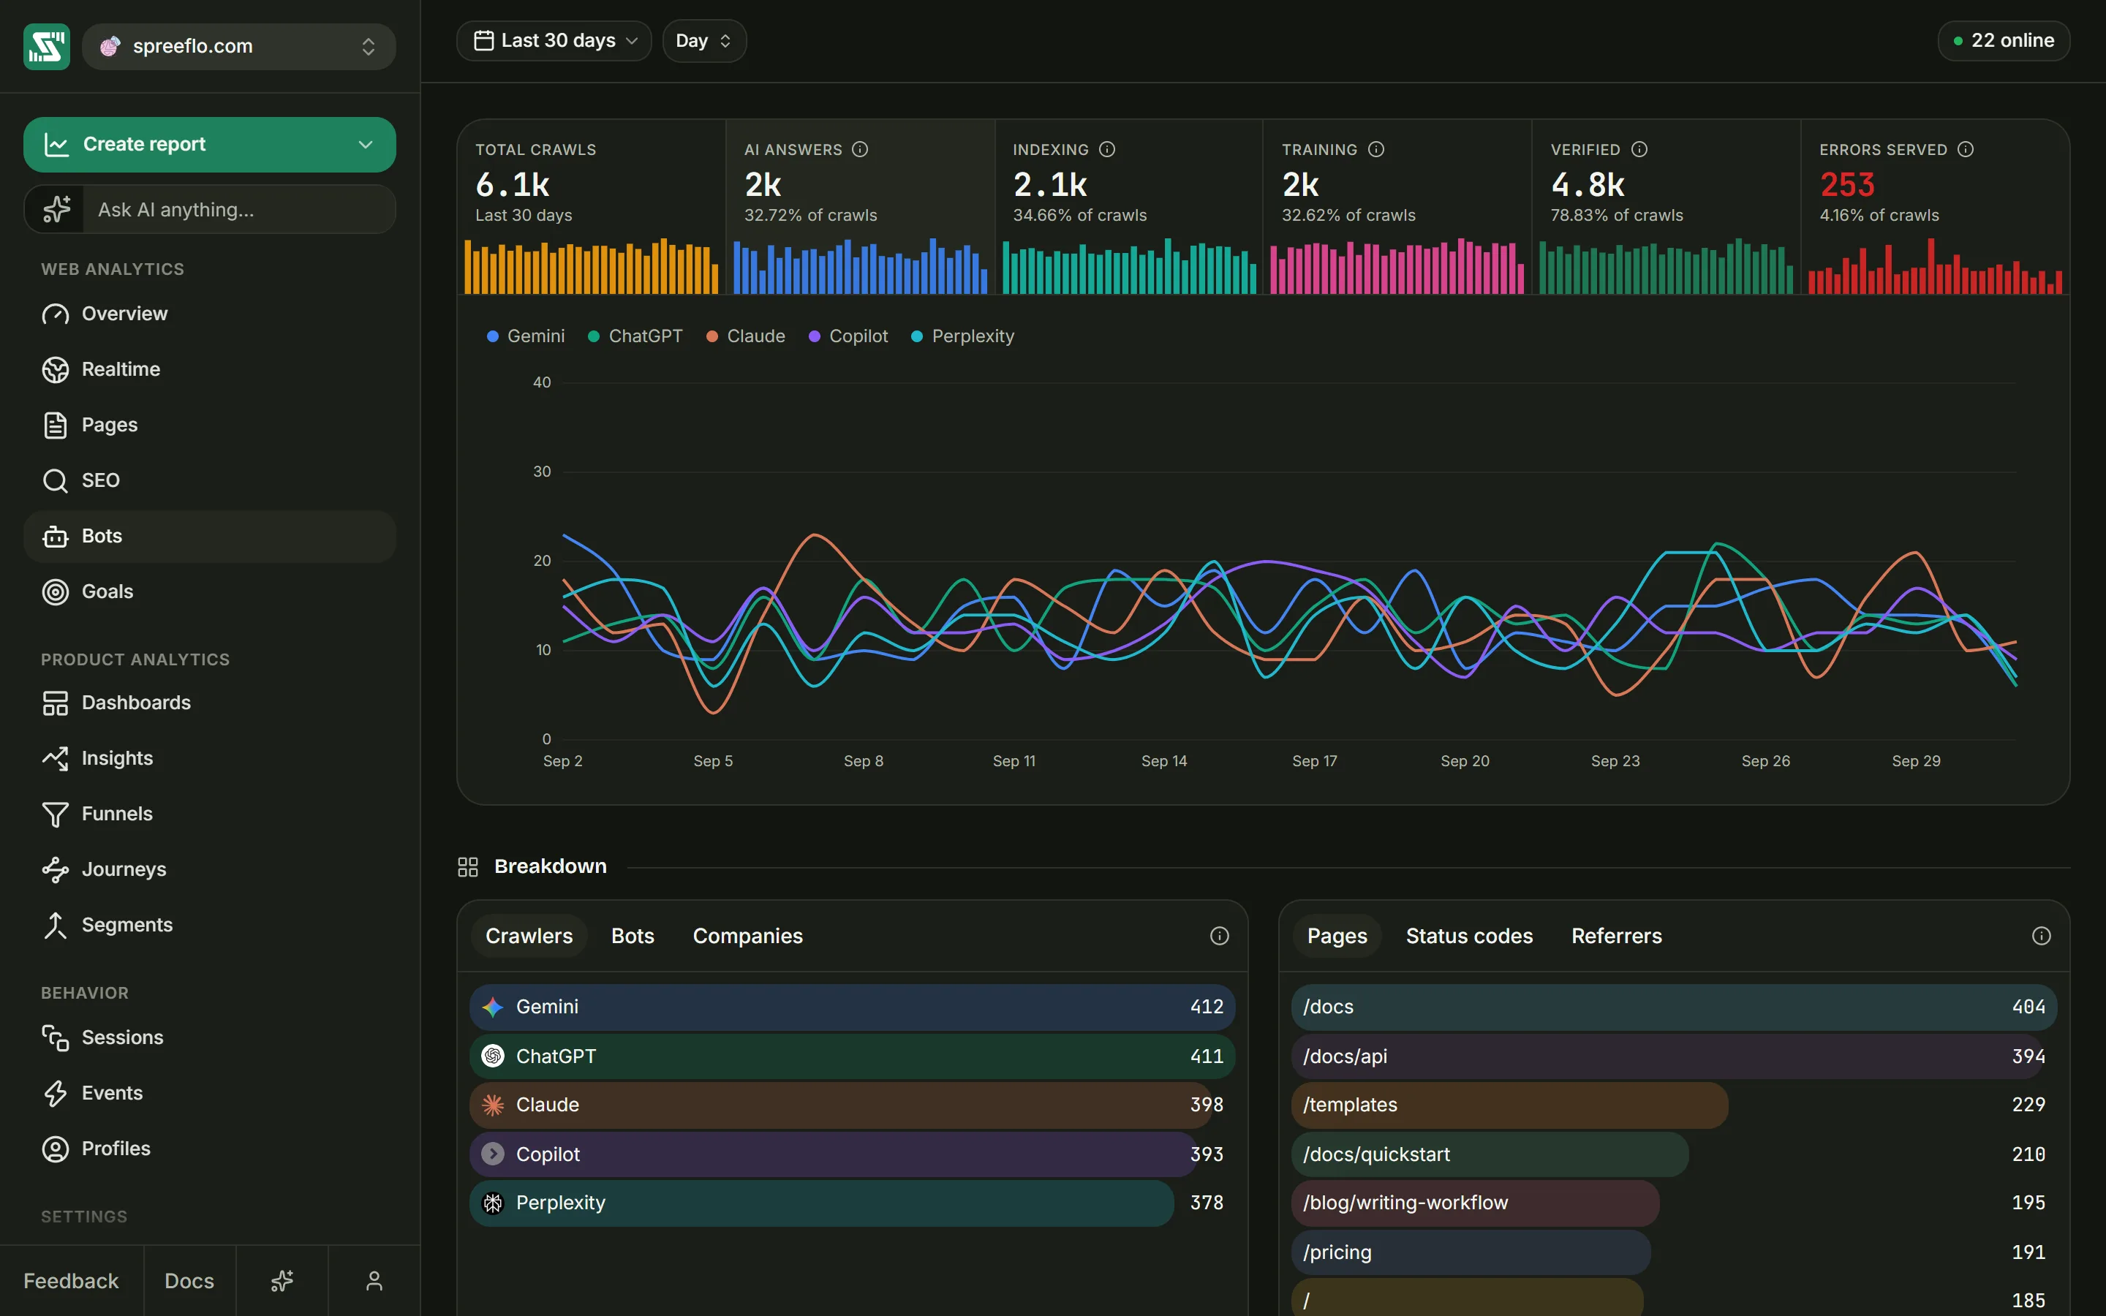Open Dashboards in Product Analytics
The height and width of the screenshot is (1316, 2106).
pyautogui.click(x=210, y=703)
